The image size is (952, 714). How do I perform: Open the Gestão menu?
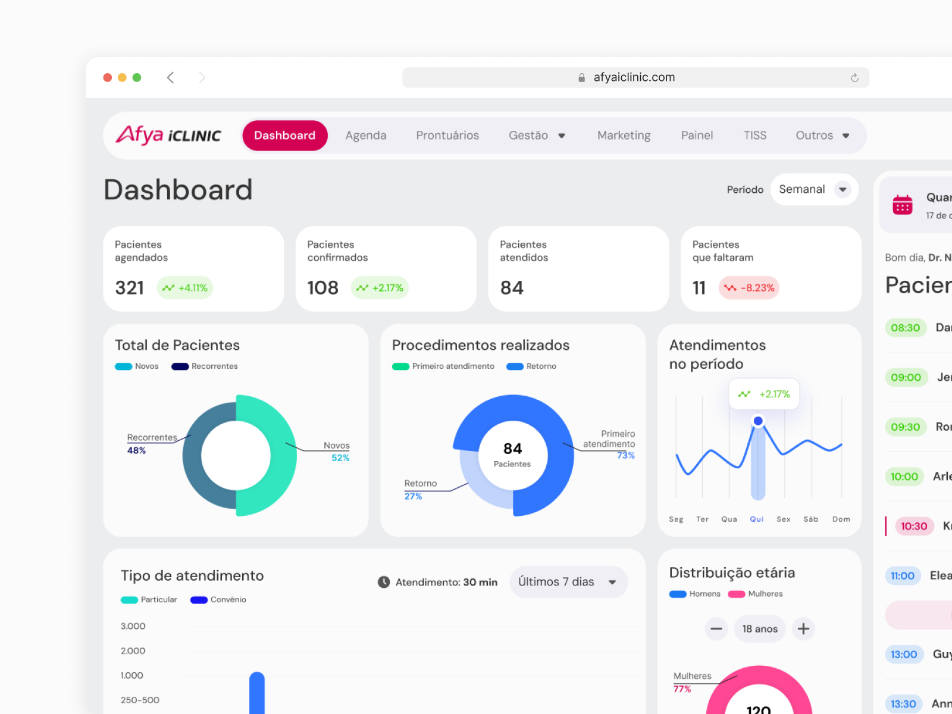[x=536, y=135]
